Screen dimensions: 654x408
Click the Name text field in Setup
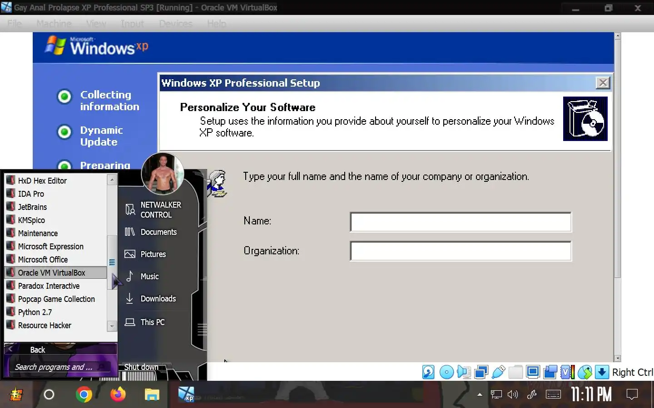click(x=461, y=222)
